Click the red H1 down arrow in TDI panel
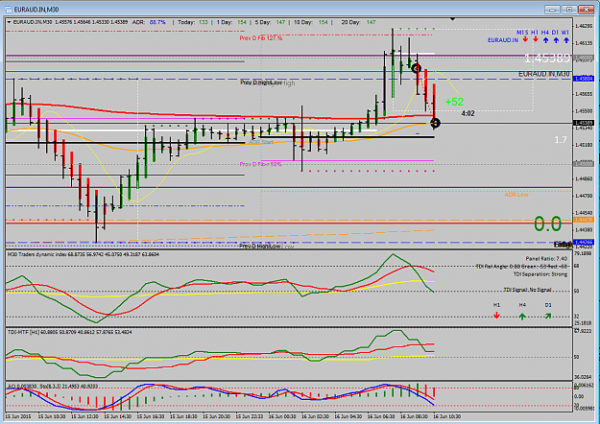The image size is (600, 424). pos(496,316)
